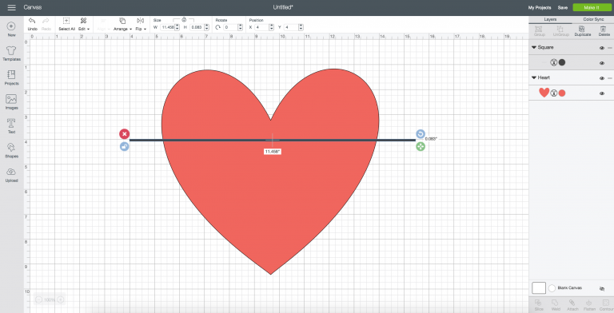Click the Blank Canvas color swatch

click(x=539, y=288)
